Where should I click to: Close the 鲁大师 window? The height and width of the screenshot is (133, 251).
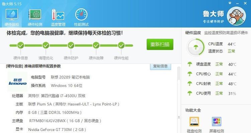(245, 3)
